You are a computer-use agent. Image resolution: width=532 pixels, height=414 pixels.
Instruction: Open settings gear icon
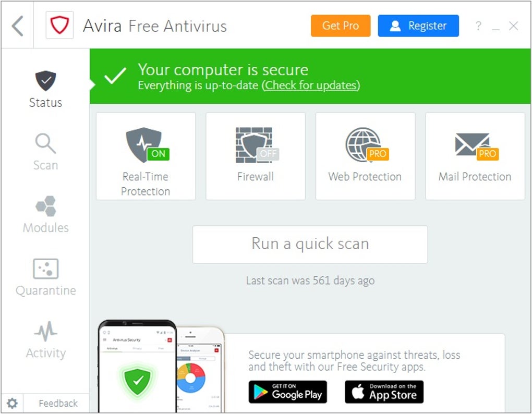point(12,403)
